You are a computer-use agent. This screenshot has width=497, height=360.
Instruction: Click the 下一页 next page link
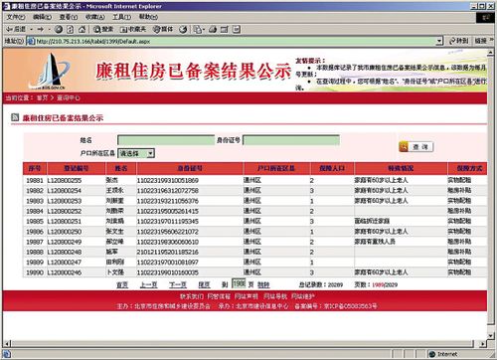178,284
